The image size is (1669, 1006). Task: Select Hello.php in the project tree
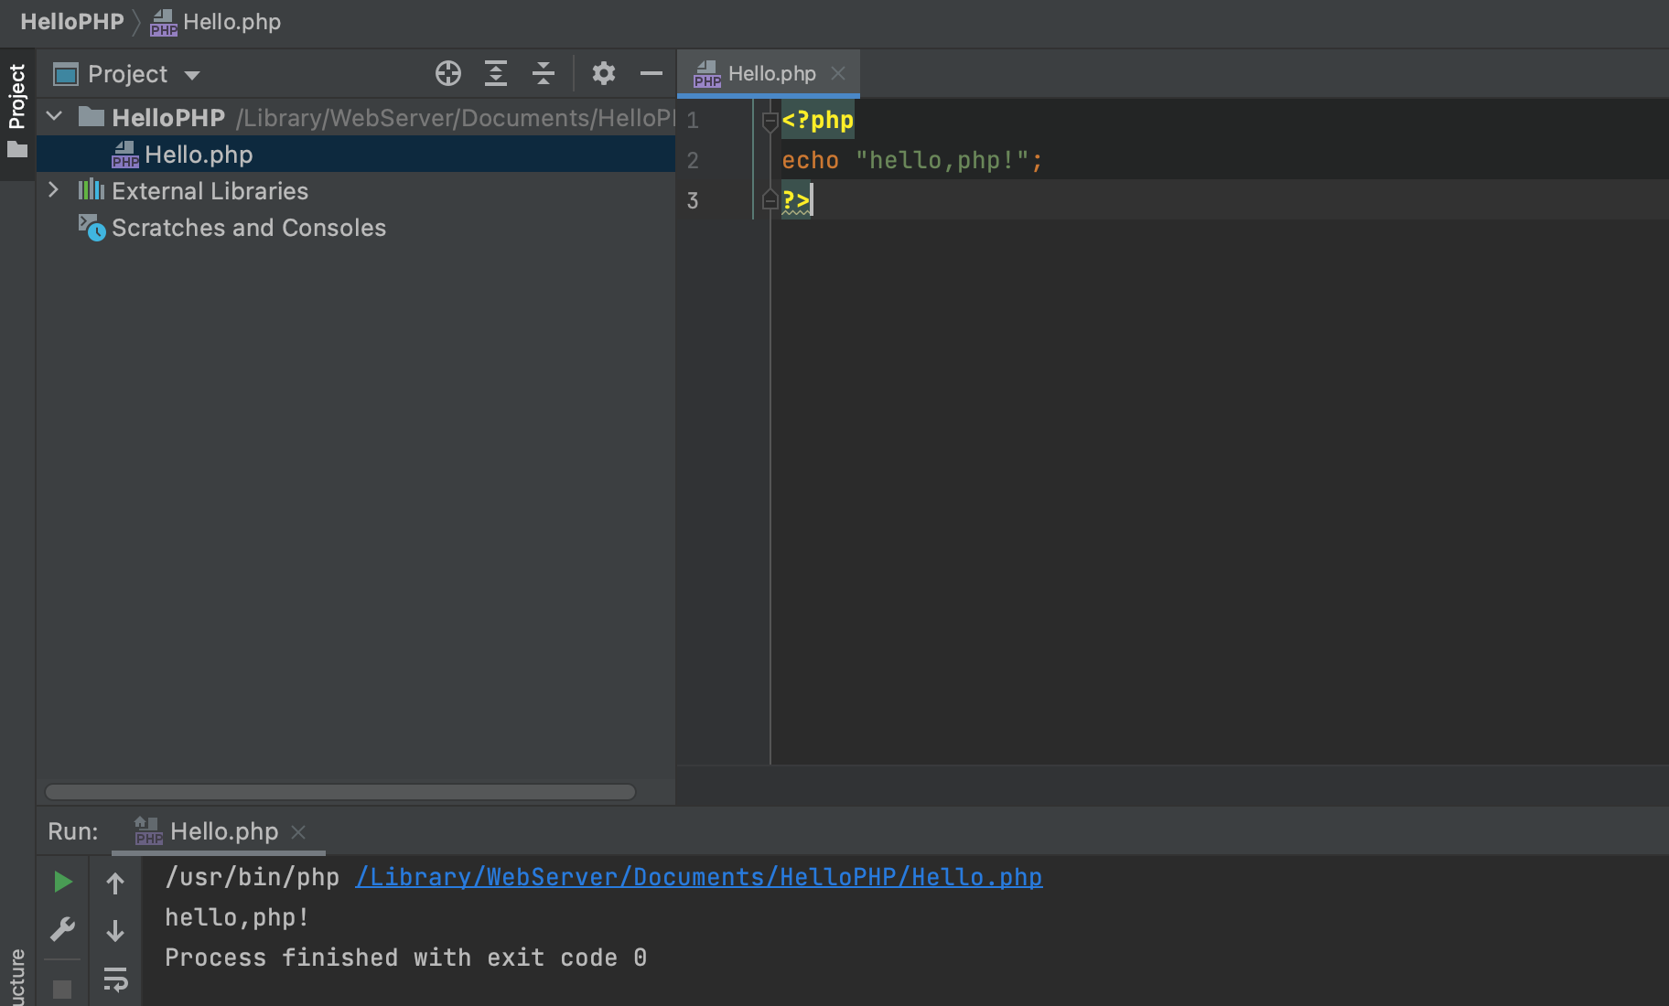click(x=356, y=155)
